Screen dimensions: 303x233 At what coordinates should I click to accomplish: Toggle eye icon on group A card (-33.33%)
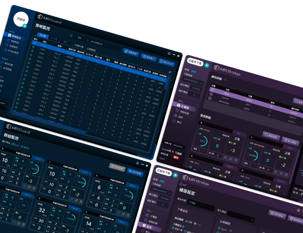pyautogui.click(x=118, y=212)
